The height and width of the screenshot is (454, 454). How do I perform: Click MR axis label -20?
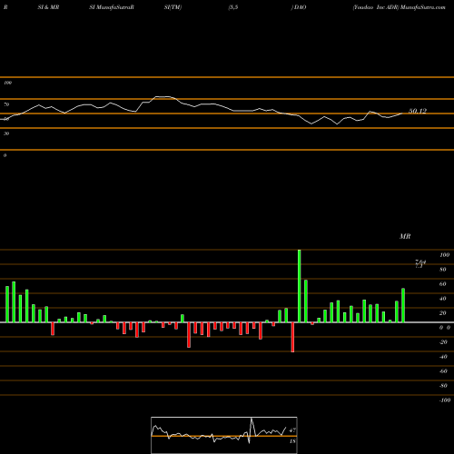[x=443, y=342]
